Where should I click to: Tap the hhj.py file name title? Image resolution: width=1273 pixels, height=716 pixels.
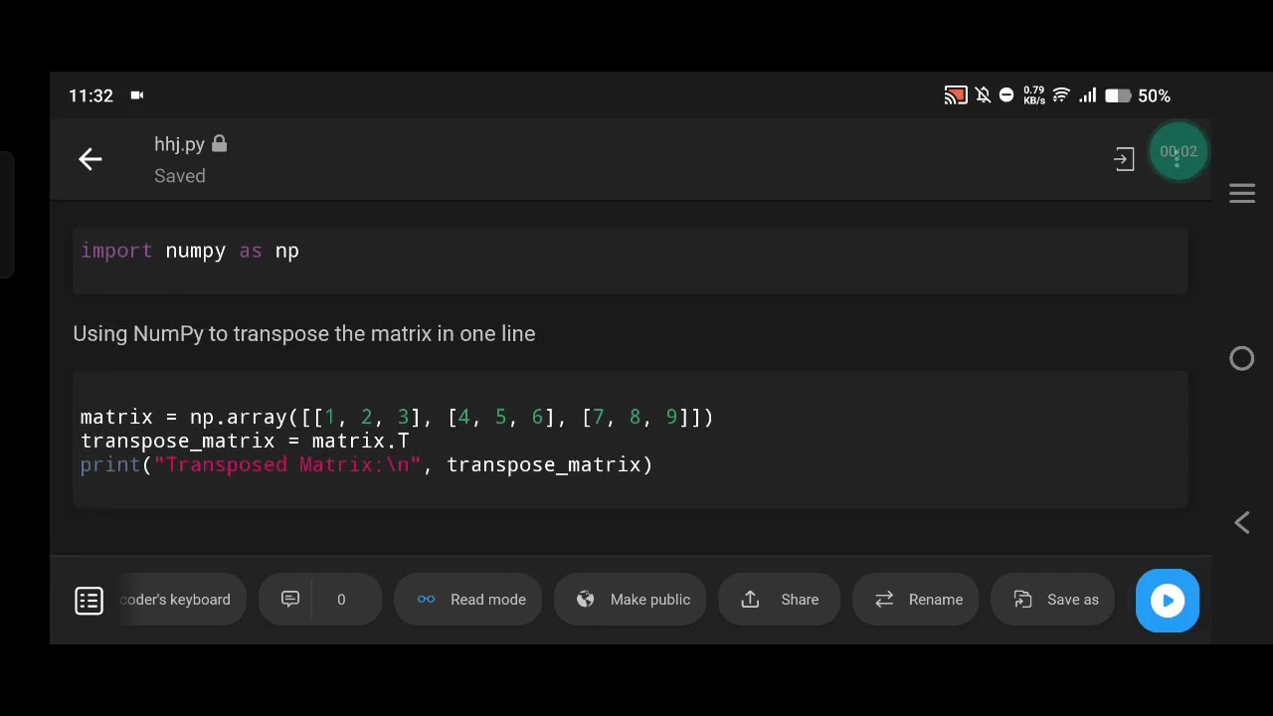179,144
